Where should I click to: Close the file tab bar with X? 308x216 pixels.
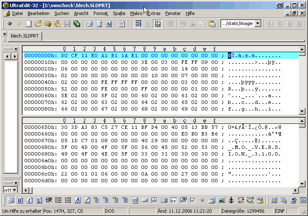tap(5, 34)
